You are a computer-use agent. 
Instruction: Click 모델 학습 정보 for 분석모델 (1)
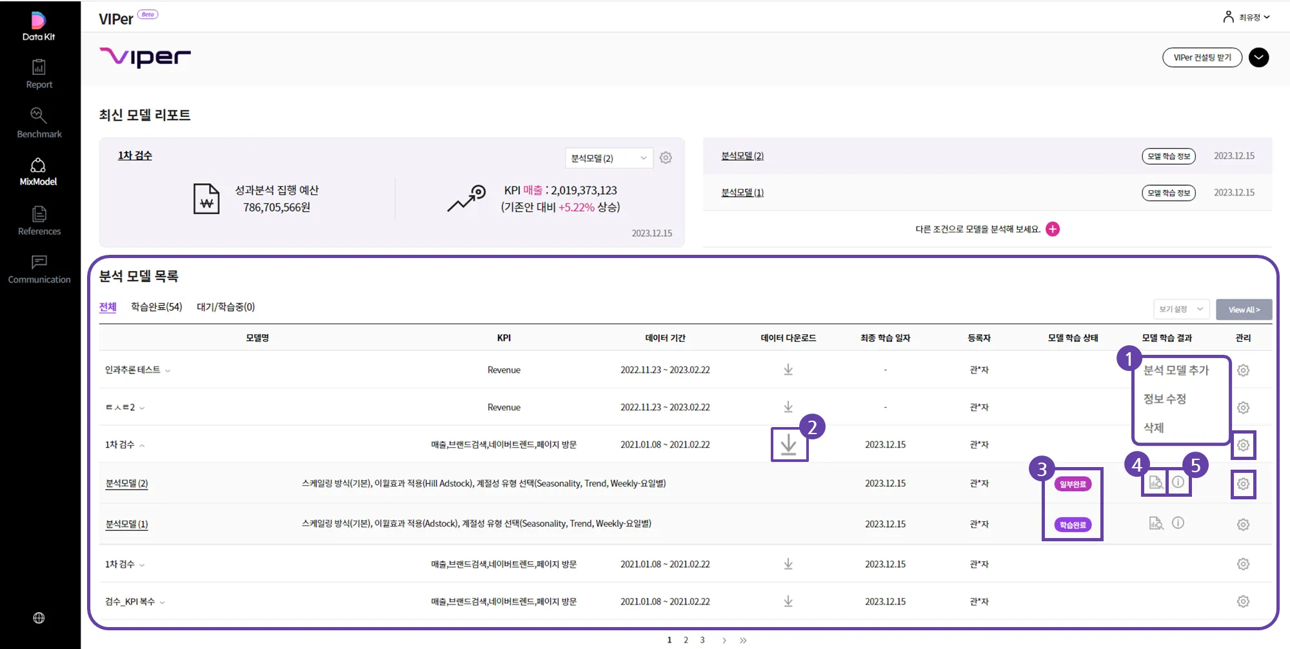(x=1169, y=193)
